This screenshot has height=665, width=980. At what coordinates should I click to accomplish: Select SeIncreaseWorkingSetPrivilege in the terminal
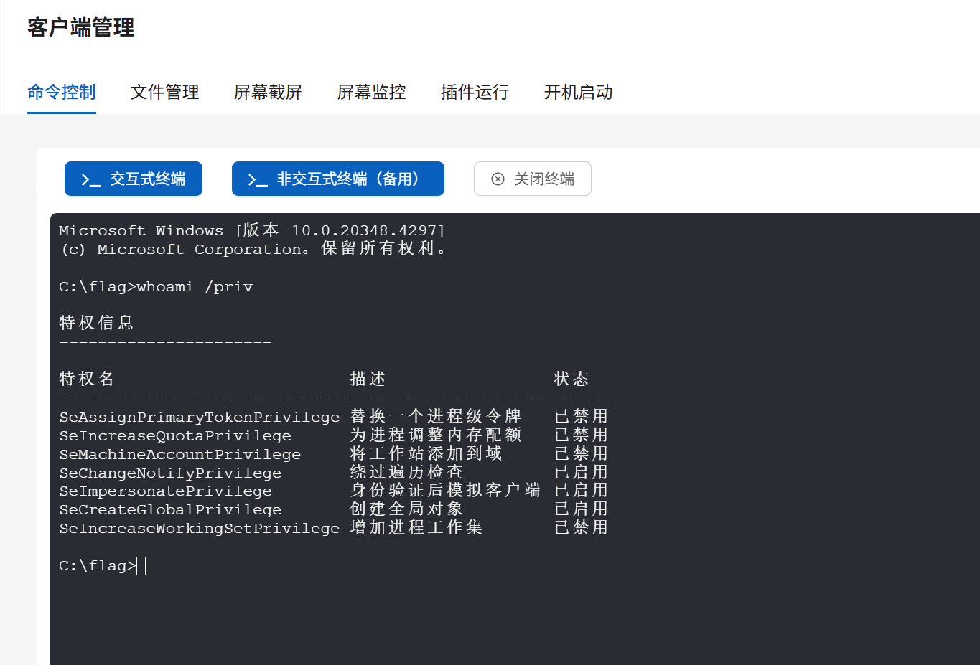(x=200, y=528)
